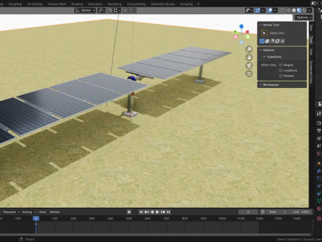
Task: Click the green Y axis gizmo
Action: tap(235, 32)
